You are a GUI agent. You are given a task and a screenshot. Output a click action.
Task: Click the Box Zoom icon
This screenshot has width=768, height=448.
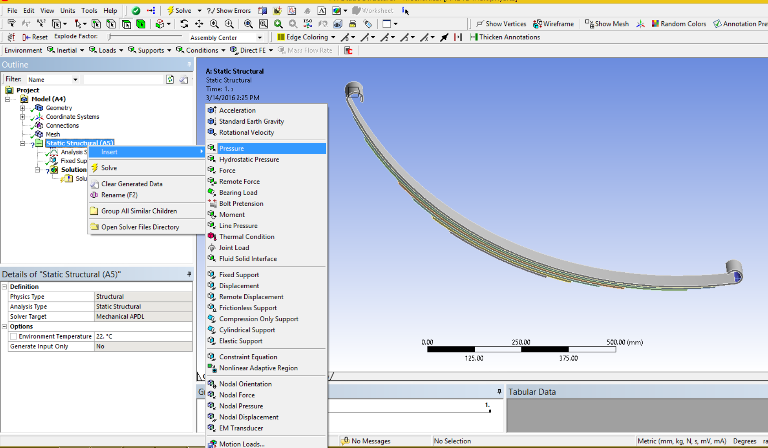pos(229,24)
